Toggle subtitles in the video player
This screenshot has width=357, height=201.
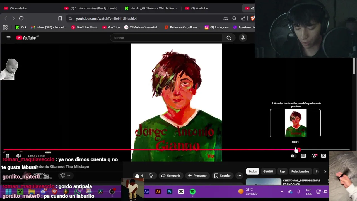(303, 156)
